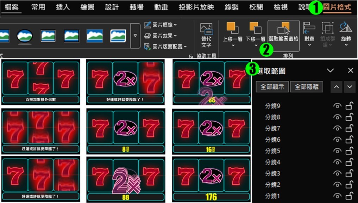The width and height of the screenshot is (358, 203).
Task: Open the 動畫 animations tab
Action: [161, 7]
